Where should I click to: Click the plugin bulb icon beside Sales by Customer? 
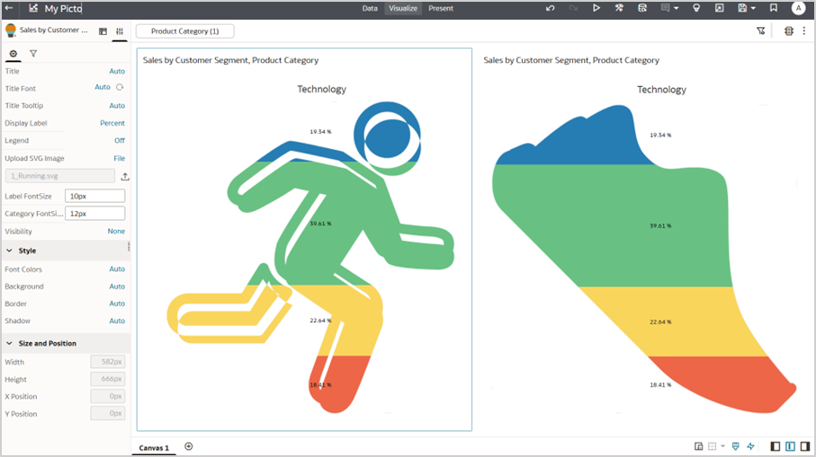click(x=11, y=31)
